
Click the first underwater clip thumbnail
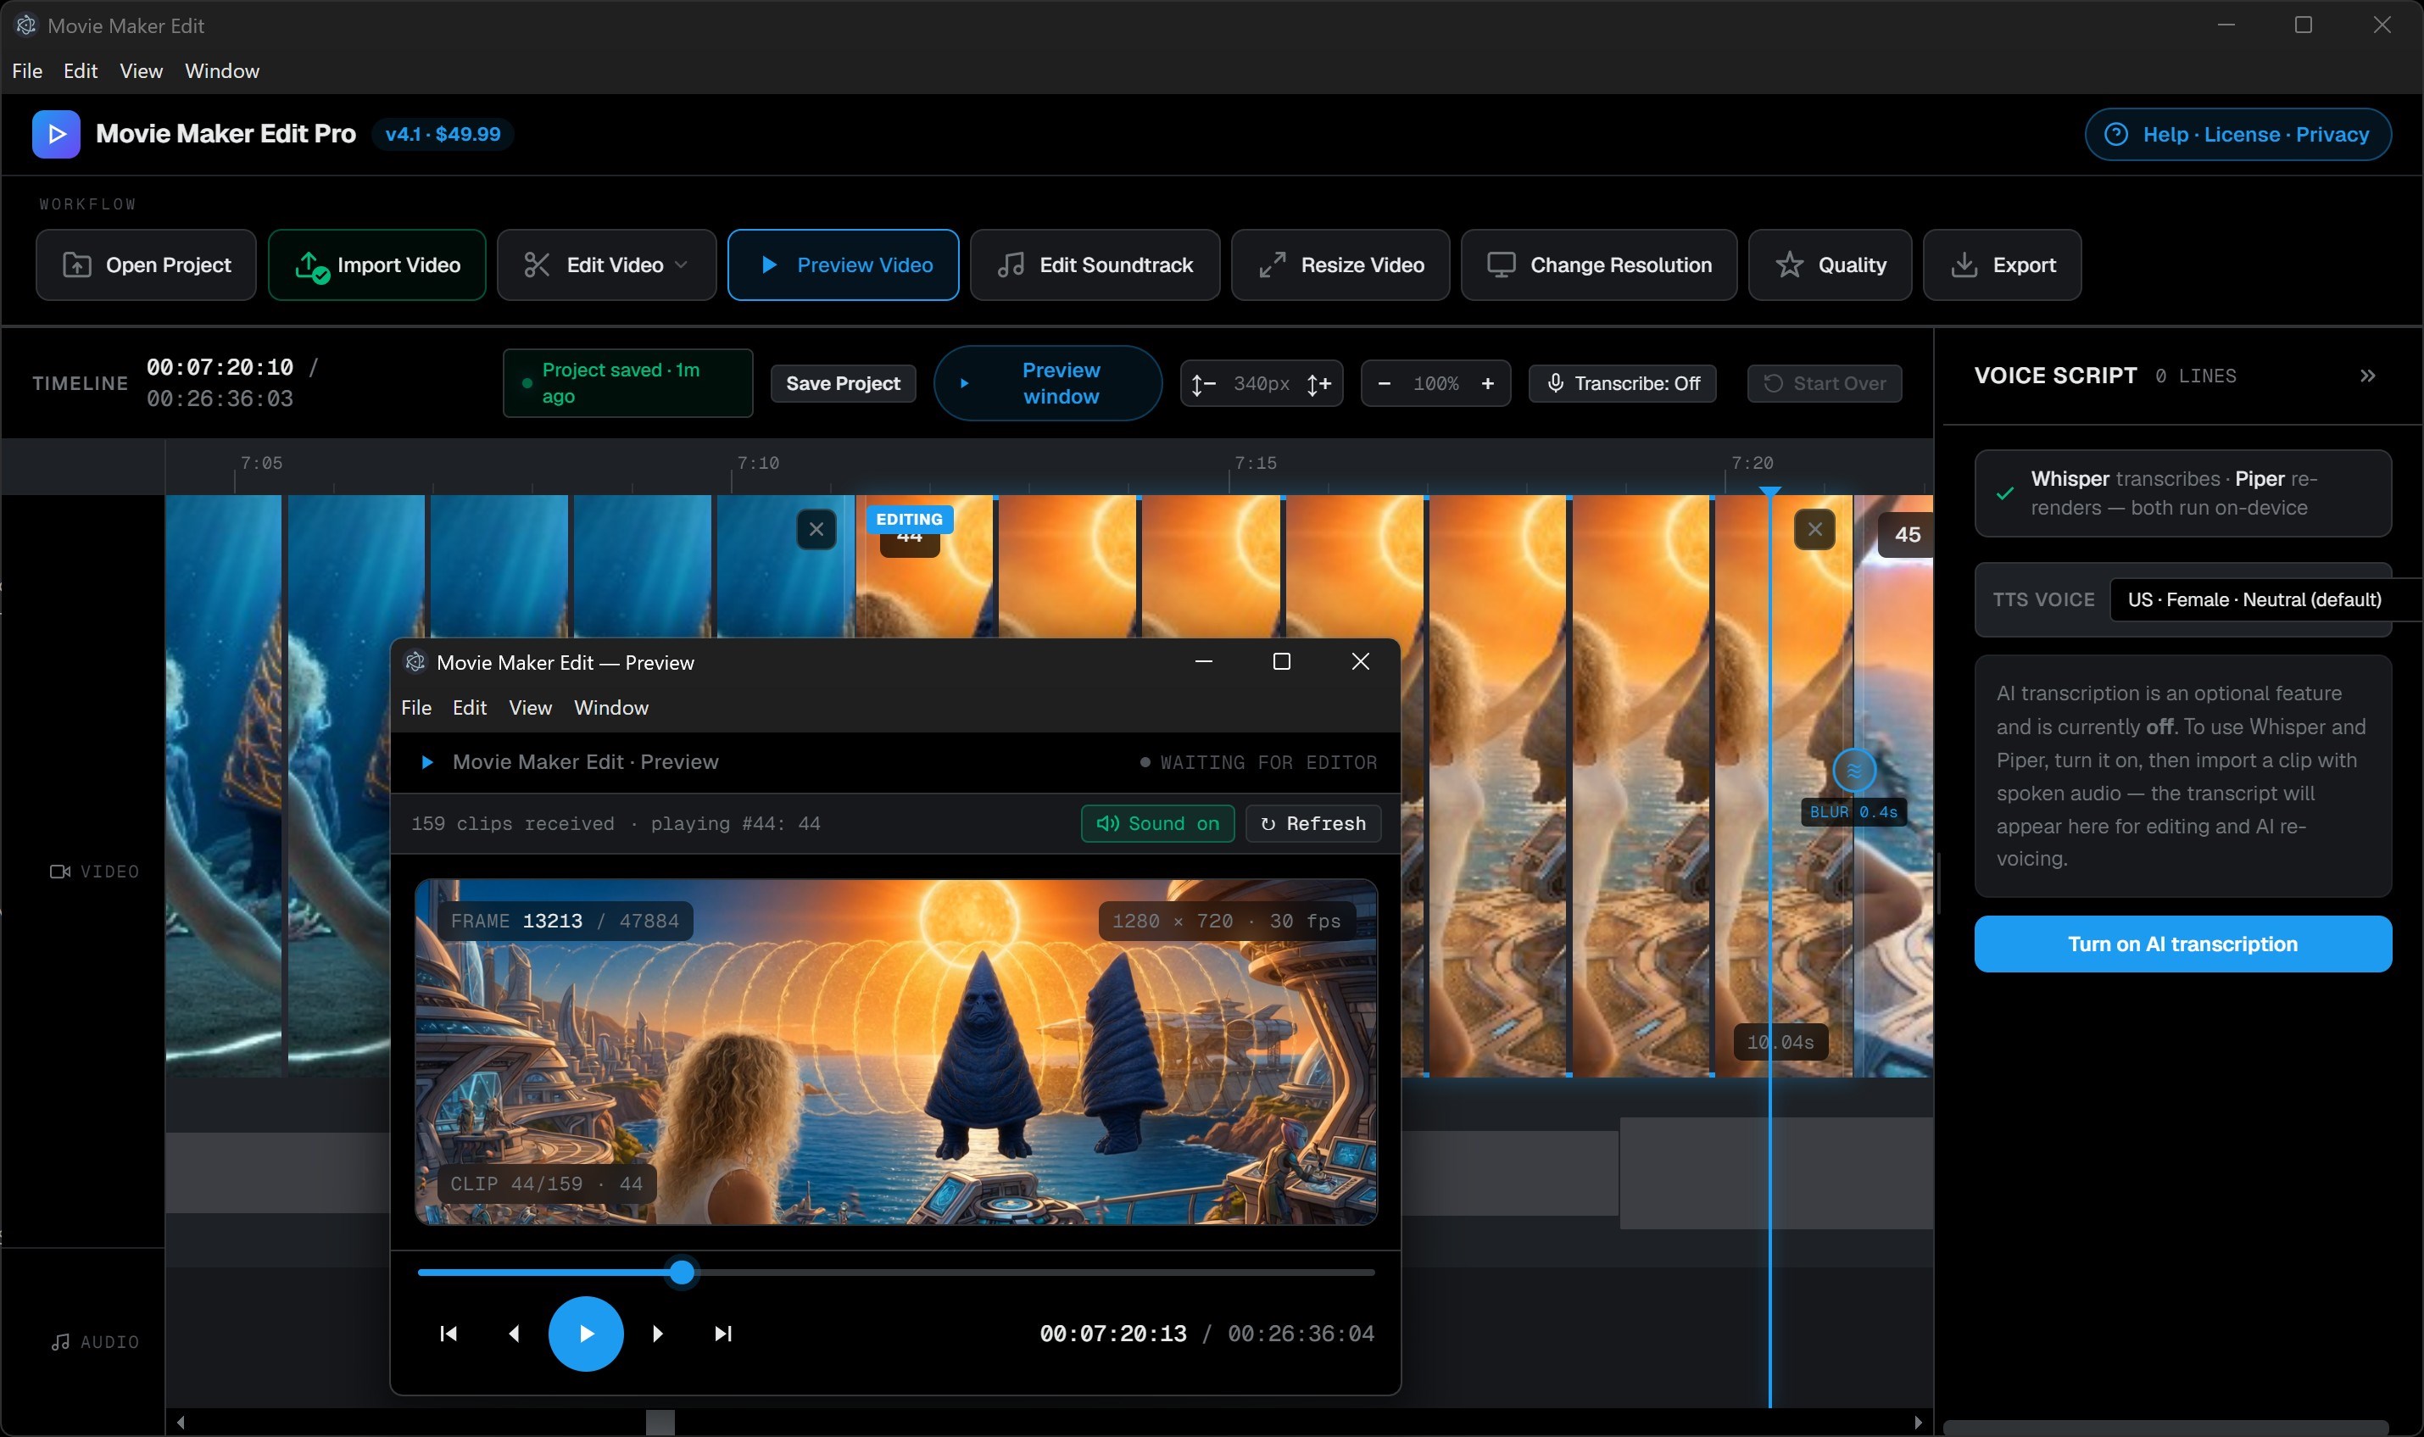pyautogui.click(x=223, y=786)
